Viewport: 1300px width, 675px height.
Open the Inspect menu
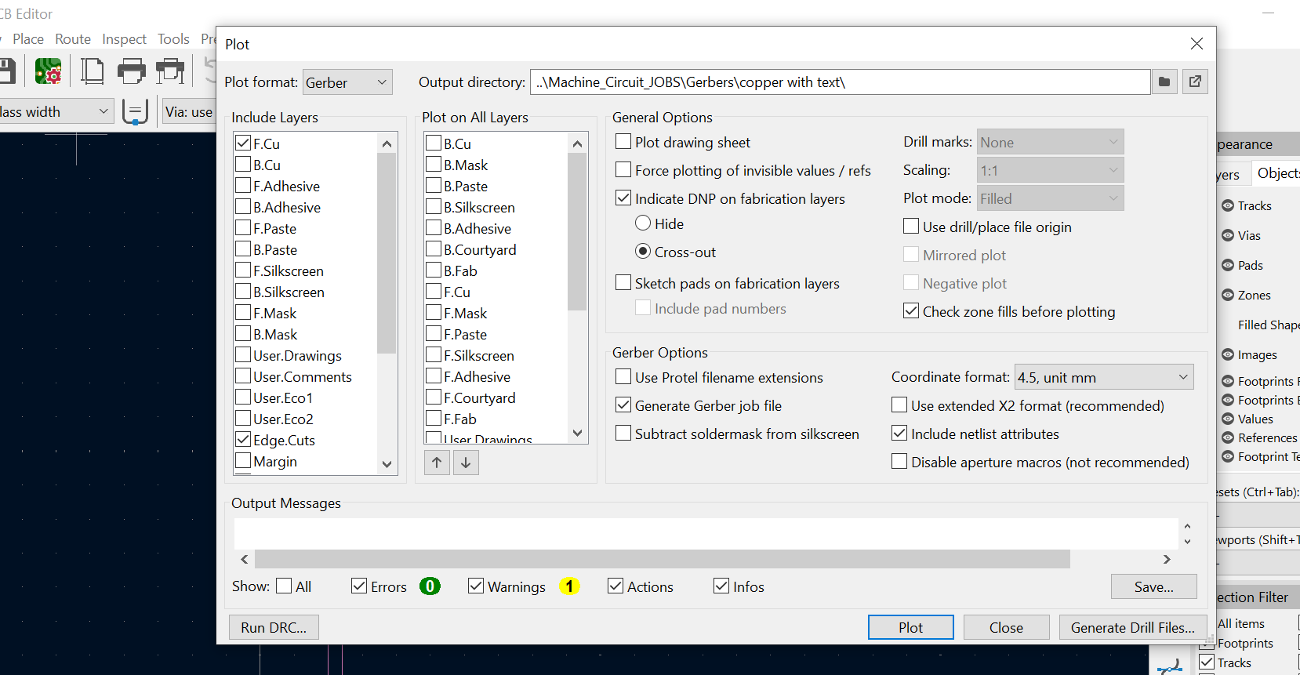click(124, 39)
